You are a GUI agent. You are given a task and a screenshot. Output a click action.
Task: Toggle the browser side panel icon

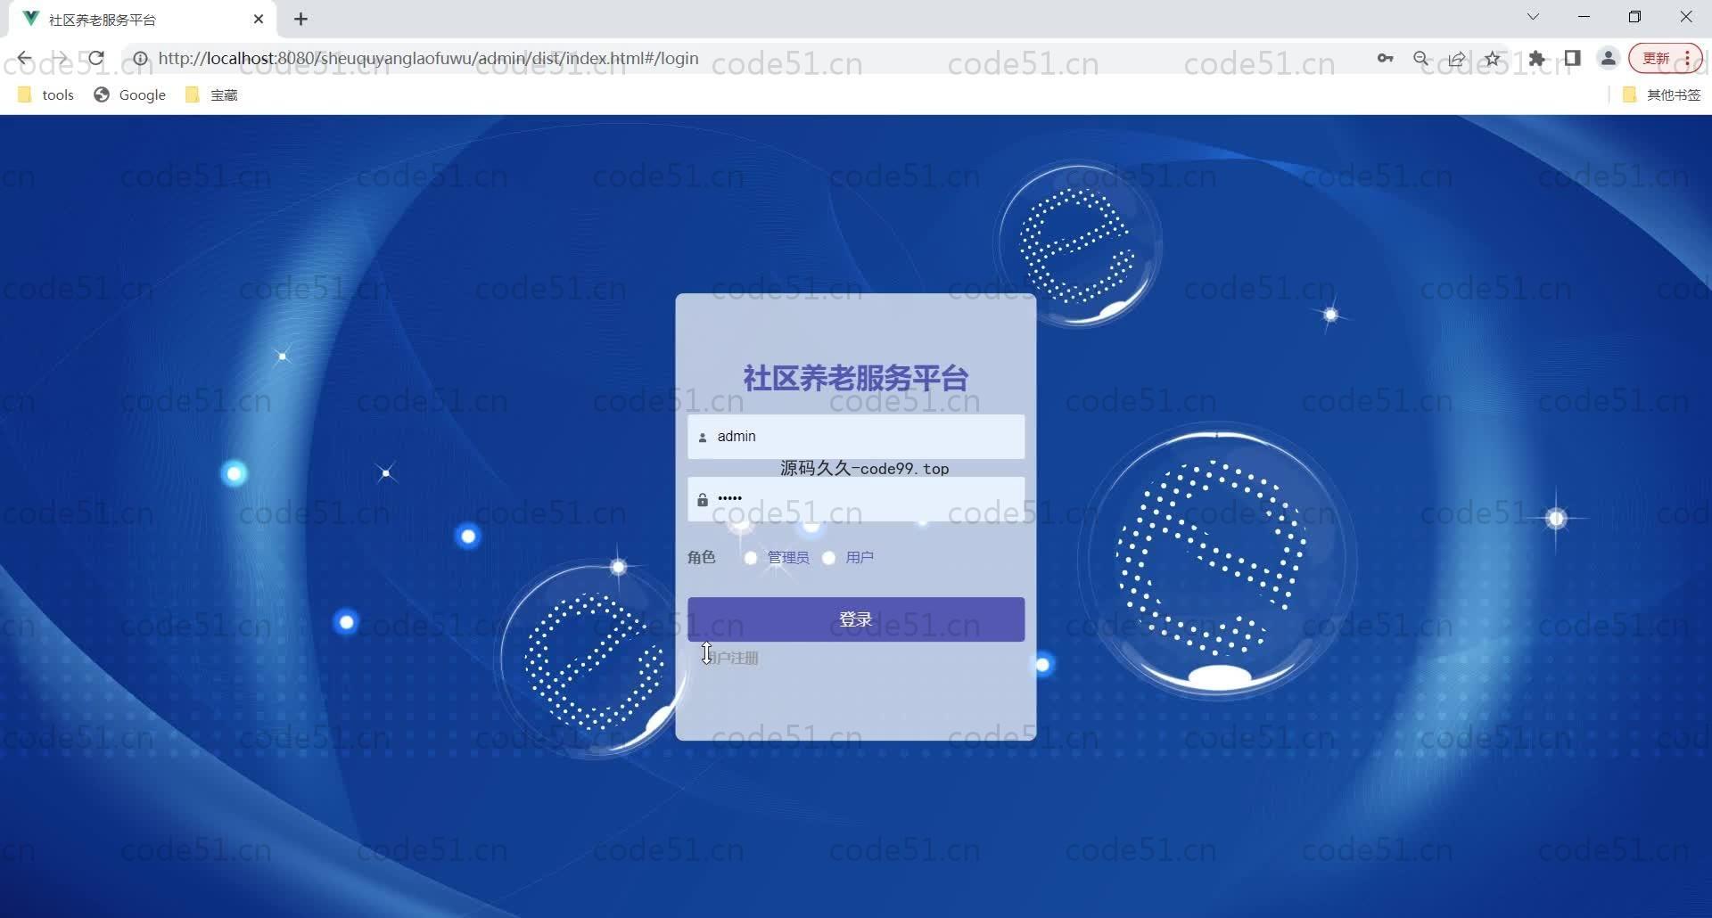click(1573, 59)
